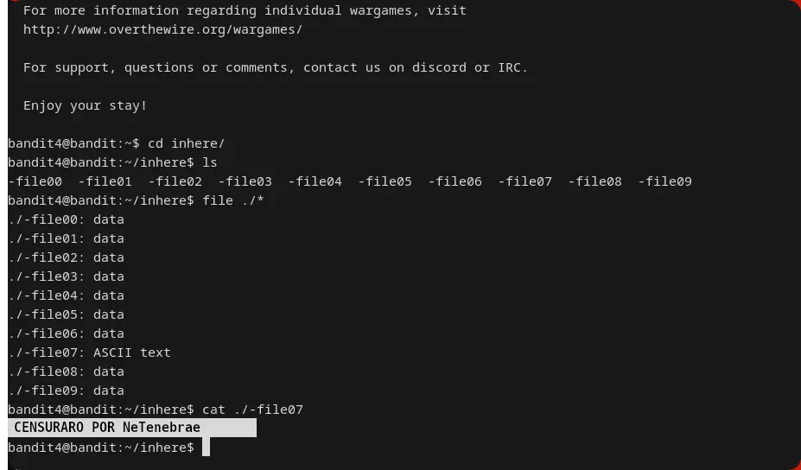Click the './-file09: data' output line
Screen dimensions: 801x470
pyautogui.click(x=66, y=391)
